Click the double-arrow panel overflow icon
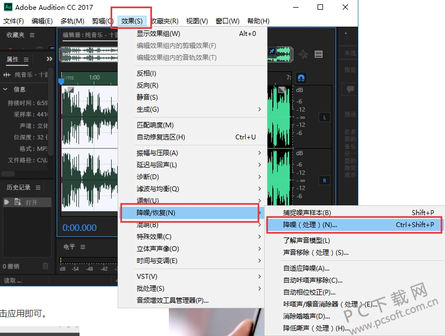The height and width of the screenshot is (336, 445). [x=50, y=59]
